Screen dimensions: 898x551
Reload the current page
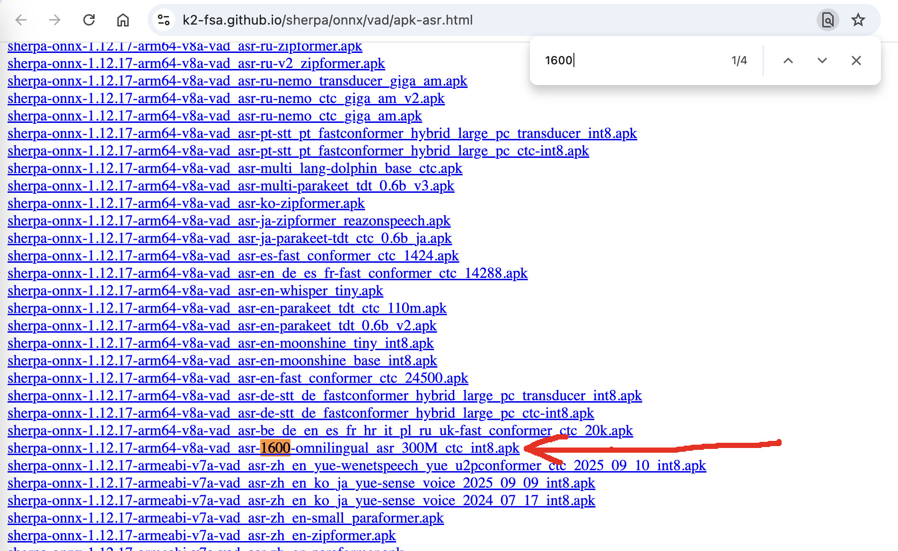(89, 20)
